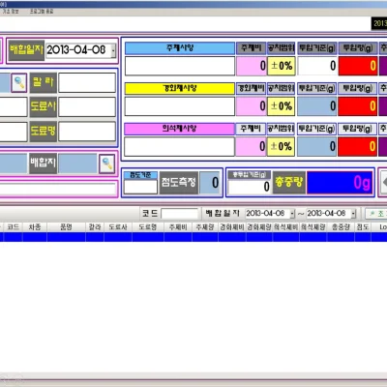Sort by the 도료사 column header
Screen dimensions: 387x387
[118, 227]
